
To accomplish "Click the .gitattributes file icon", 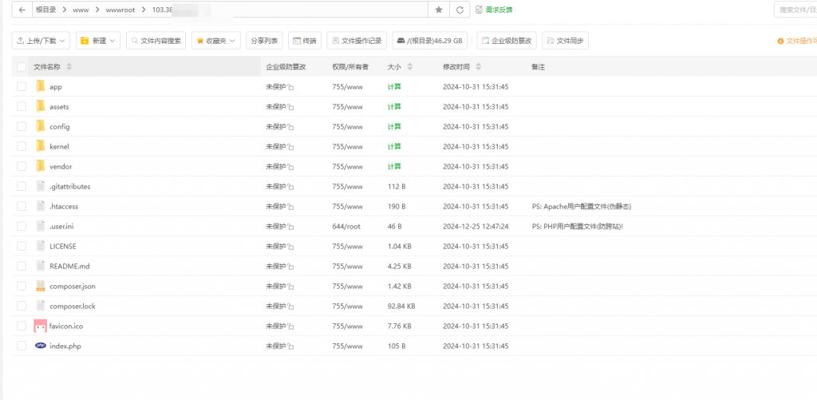I will tap(41, 186).
